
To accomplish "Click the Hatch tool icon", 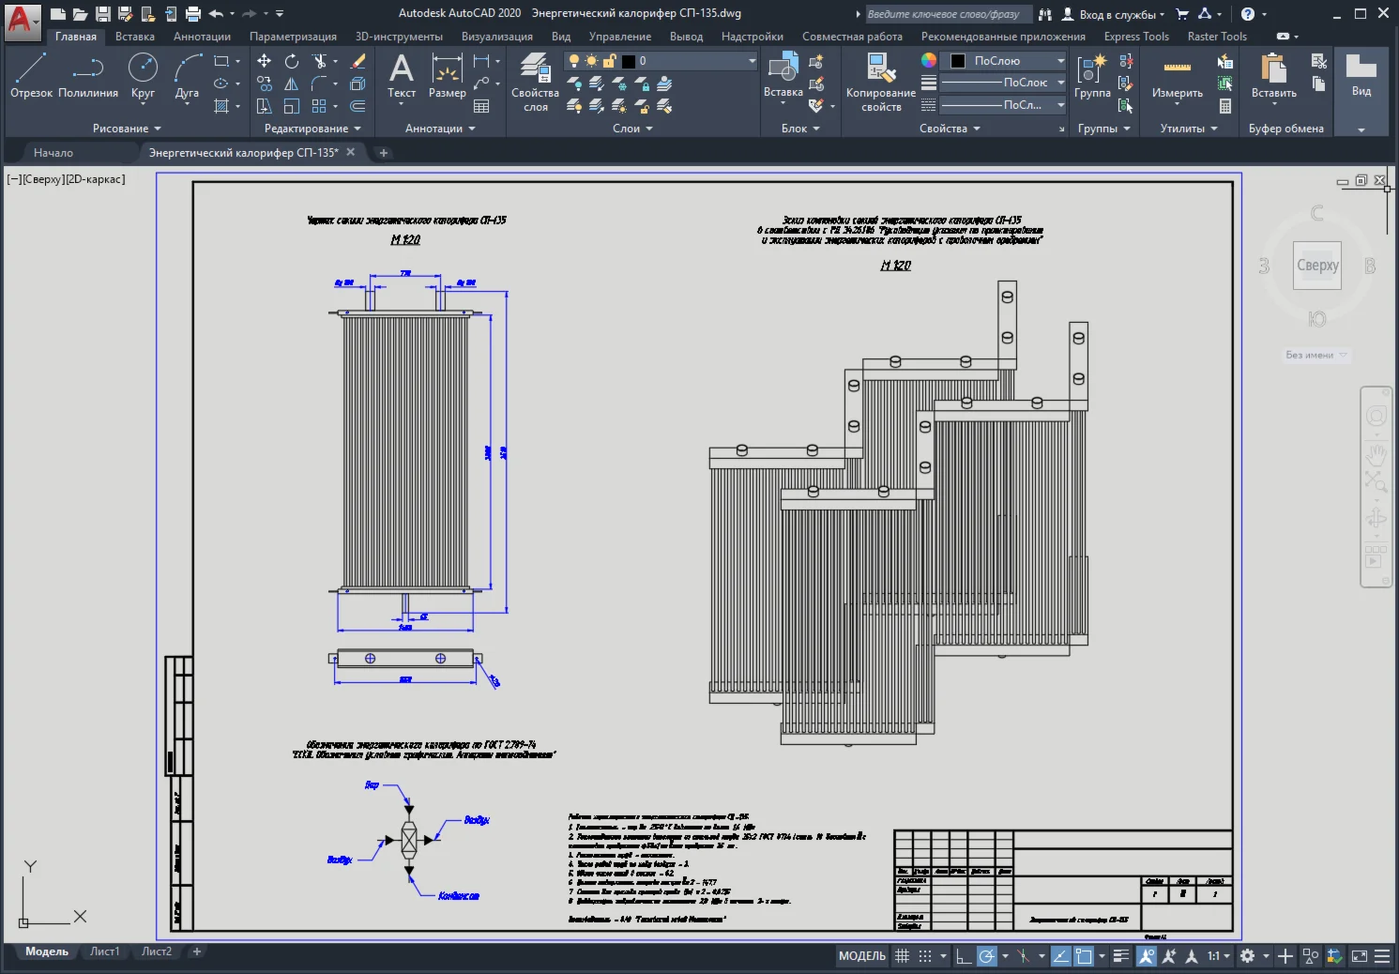I will pos(221,106).
